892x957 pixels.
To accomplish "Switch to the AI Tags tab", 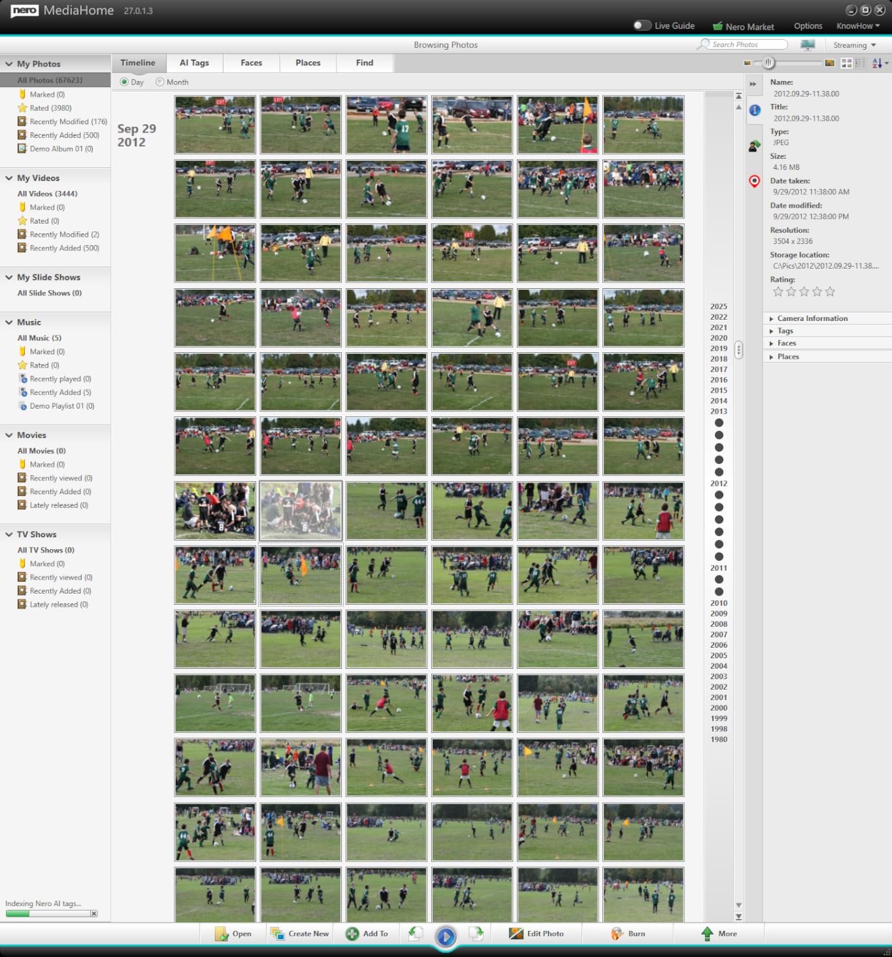I will pos(194,63).
